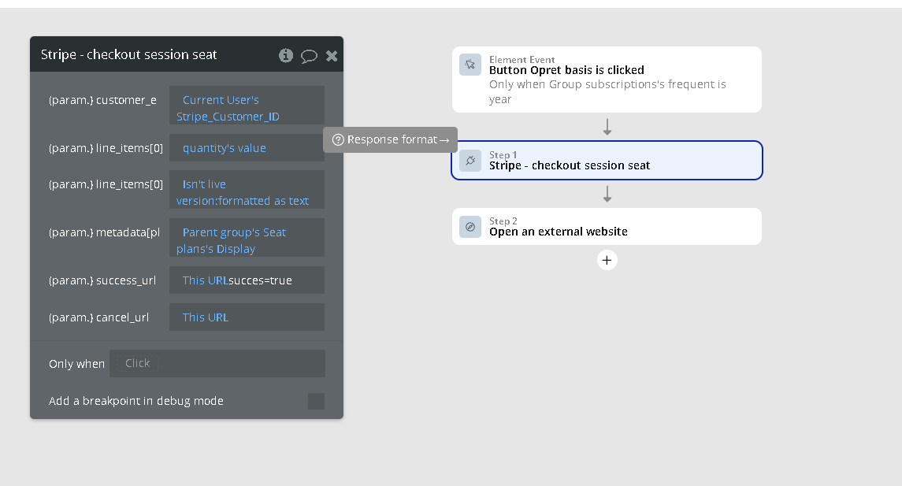This screenshot has width=902, height=486.
Task: Select the Button Opret basis event block
Action: point(607,79)
